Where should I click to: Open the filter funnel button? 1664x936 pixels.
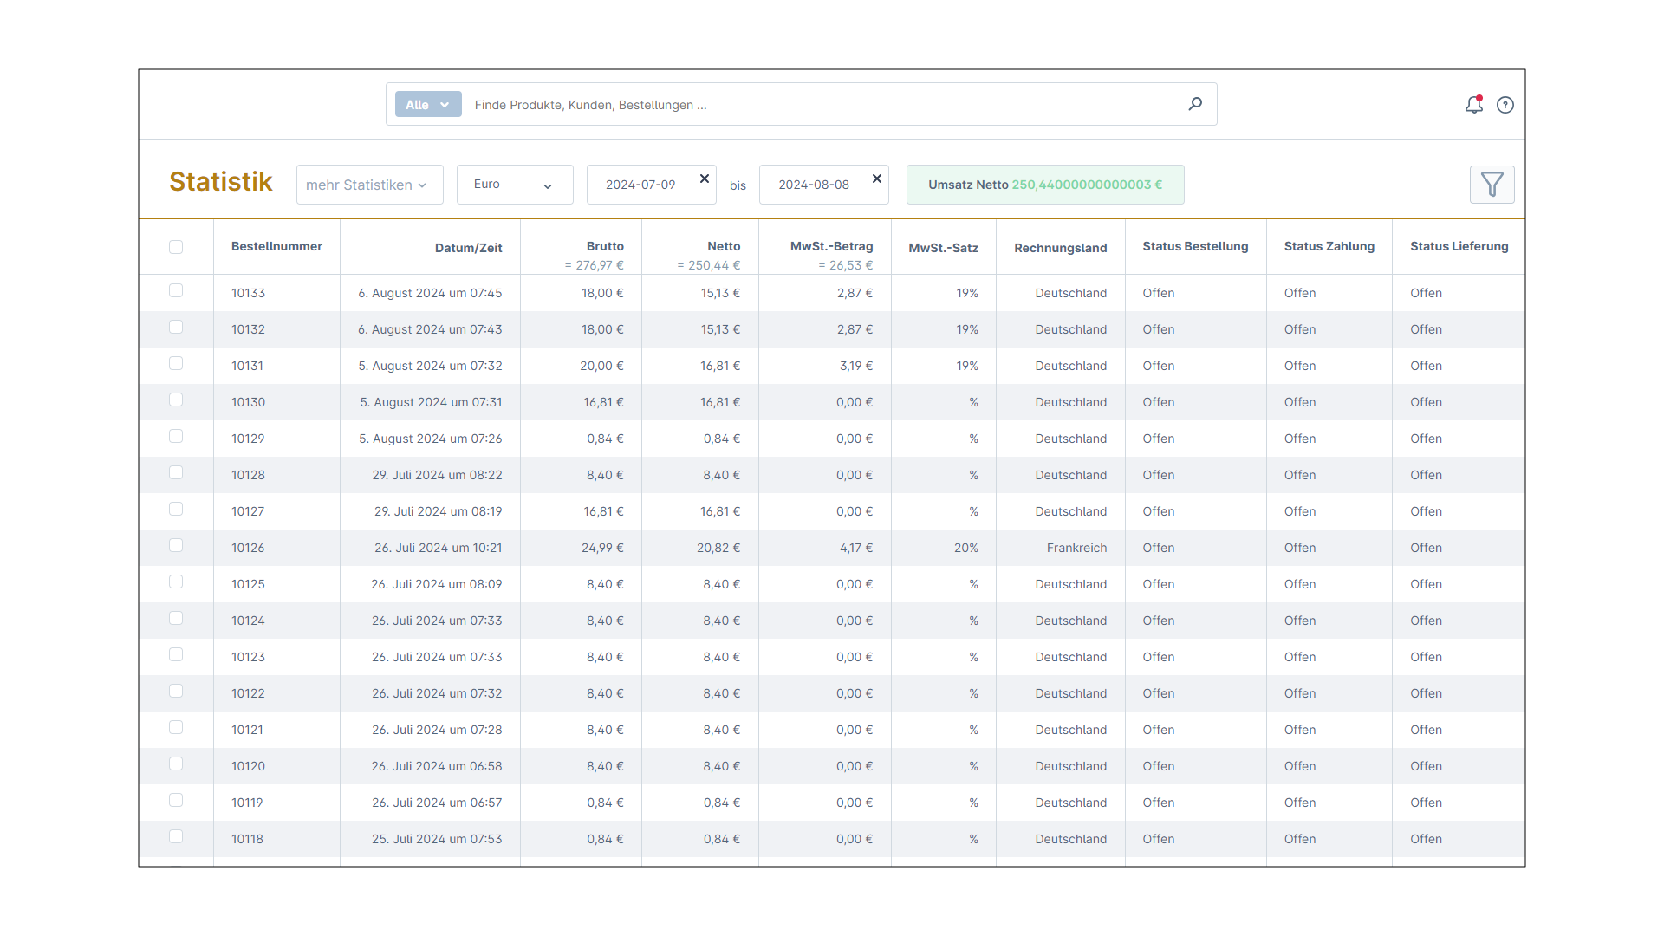coord(1492,185)
